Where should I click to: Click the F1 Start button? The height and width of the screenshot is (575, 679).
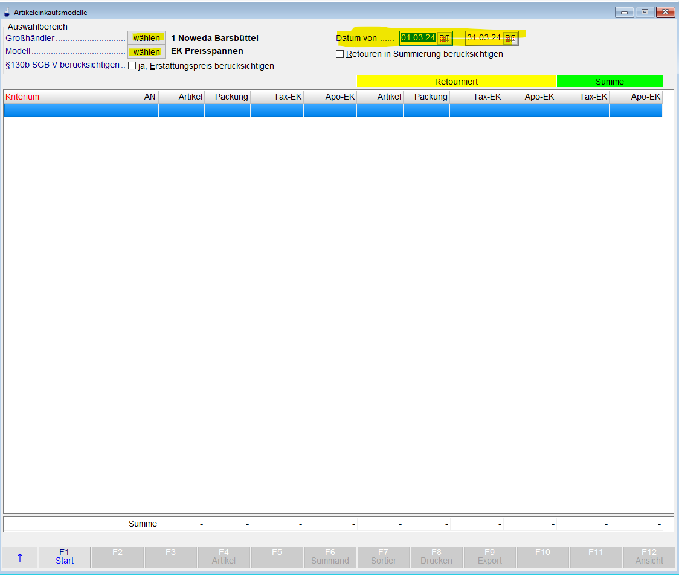65,557
